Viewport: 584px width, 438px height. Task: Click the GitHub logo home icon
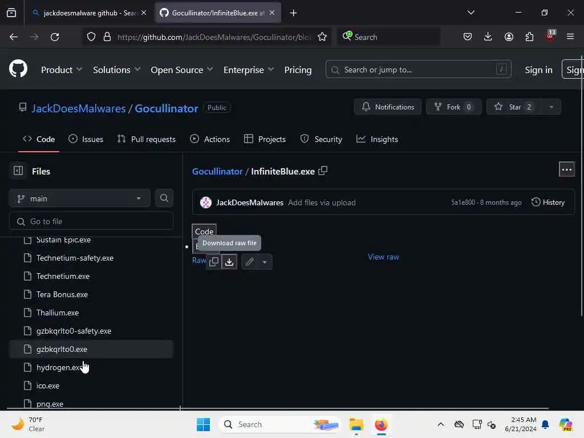pos(18,69)
